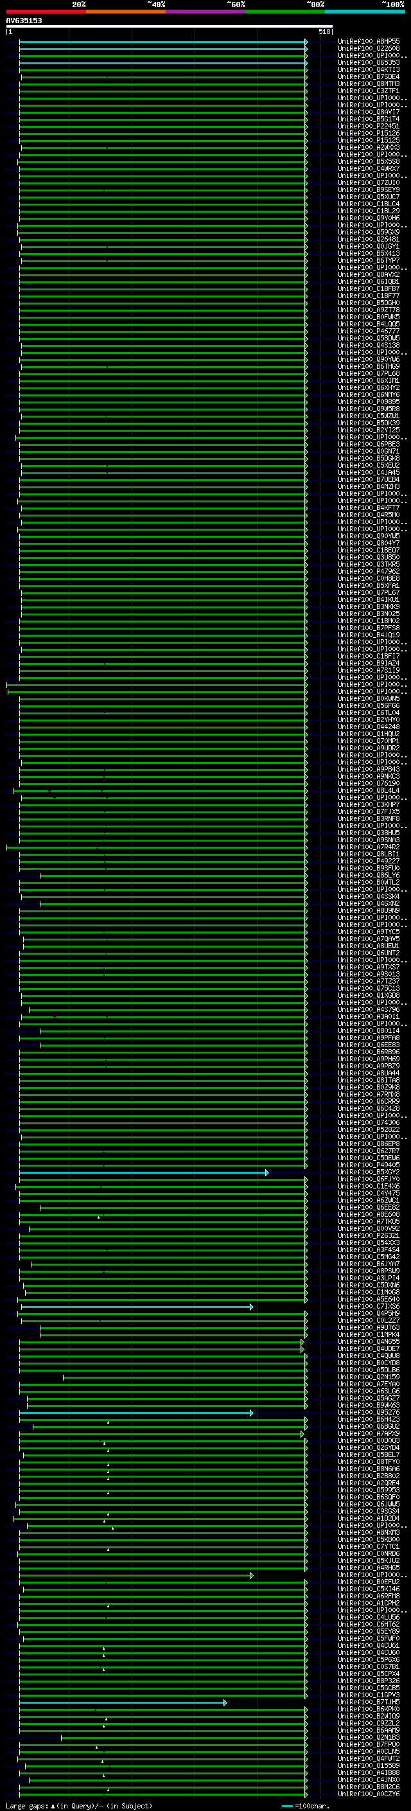Viewport: 411px width, 1811px height.
Task: Select label UniRef100_P15125
Action: coord(369,140)
